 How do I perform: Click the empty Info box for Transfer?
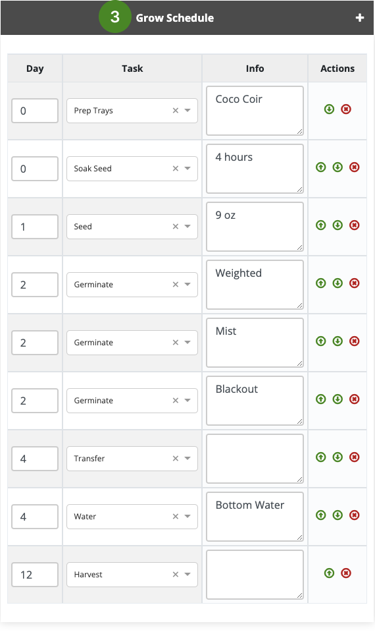[255, 459]
